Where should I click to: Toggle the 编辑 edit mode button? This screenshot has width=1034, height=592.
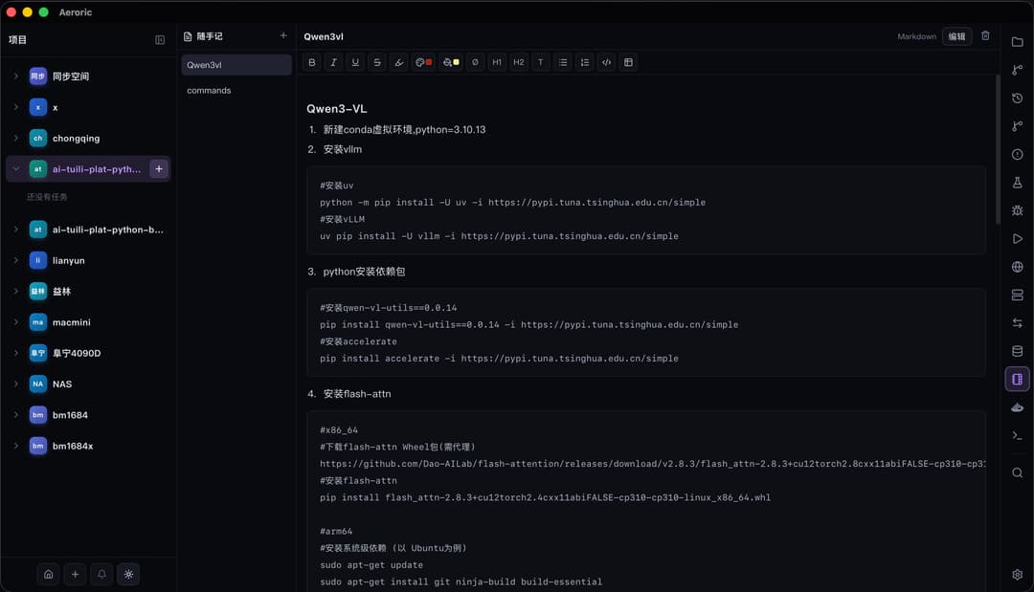(956, 36)
